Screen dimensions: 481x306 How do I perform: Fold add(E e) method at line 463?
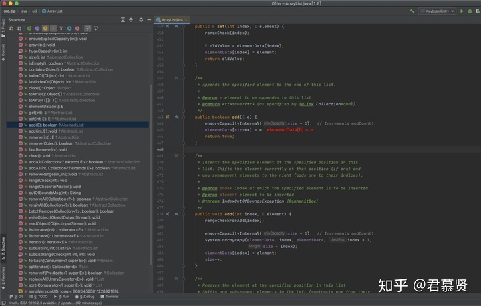click(x=184, y=117)
